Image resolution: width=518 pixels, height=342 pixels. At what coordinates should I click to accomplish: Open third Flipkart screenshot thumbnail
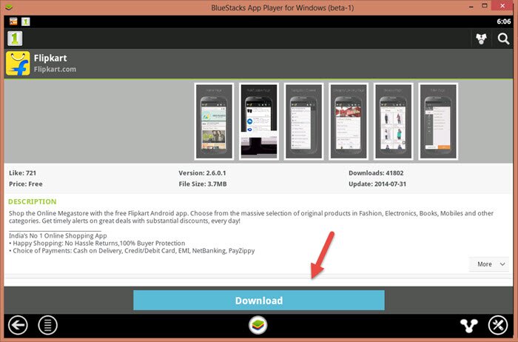pyautogui.click(x=303, y=121)
